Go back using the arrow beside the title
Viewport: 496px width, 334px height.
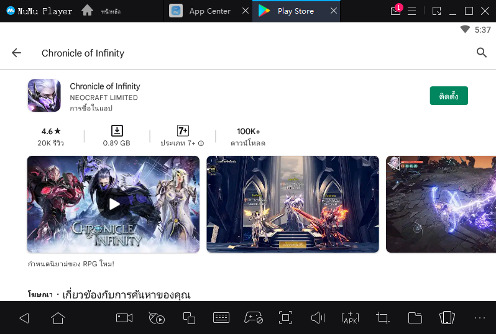[17, 53]
